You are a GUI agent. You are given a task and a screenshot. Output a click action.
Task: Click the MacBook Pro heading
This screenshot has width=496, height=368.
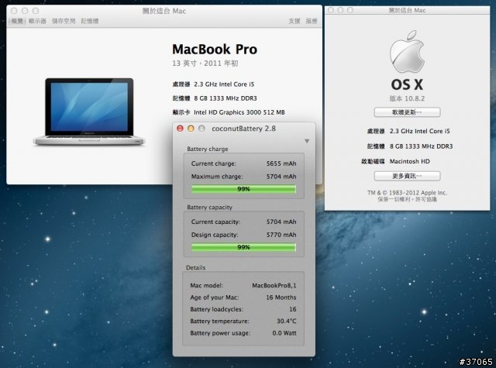[x=215, y=50]
